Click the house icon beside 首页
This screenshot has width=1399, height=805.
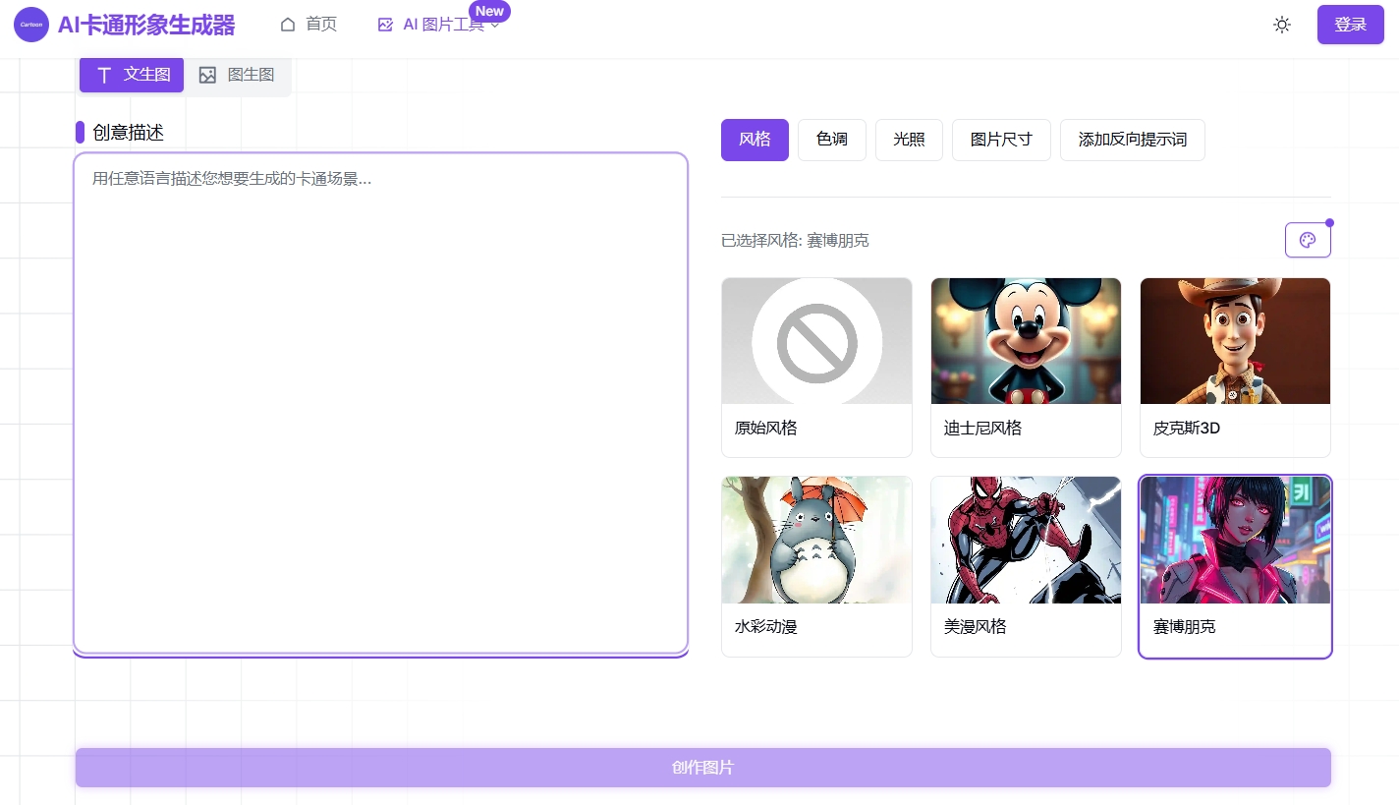click(x=288, y=25)
